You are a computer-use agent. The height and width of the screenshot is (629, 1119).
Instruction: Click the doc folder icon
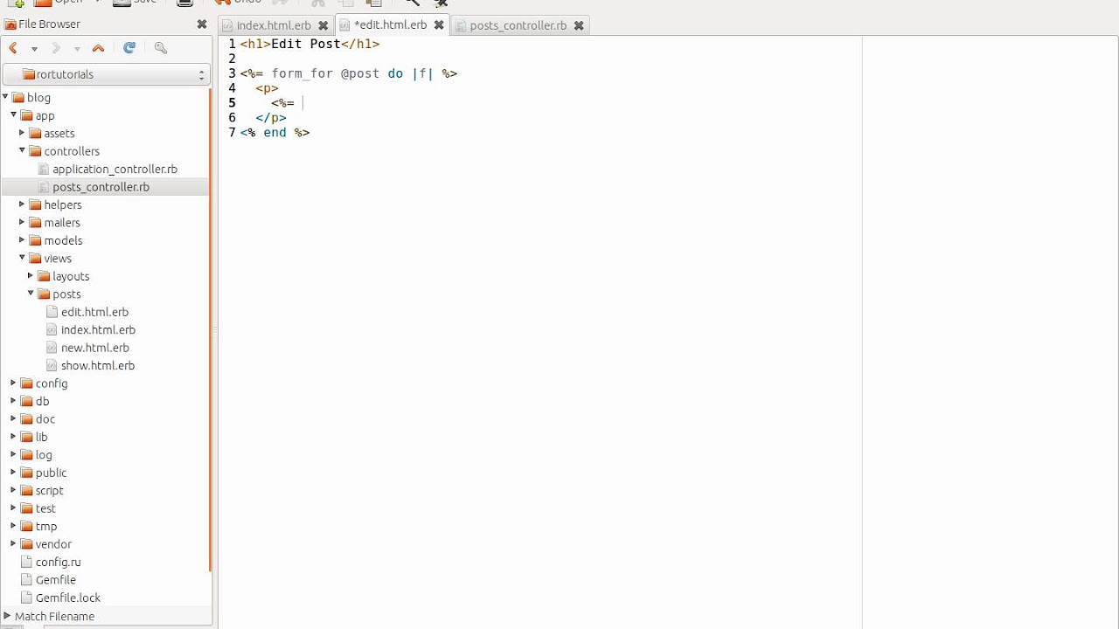coord(27,418)
